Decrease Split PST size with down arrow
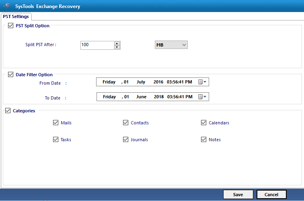The height and width of the screenshot is (201, 304). click(117, 47)
